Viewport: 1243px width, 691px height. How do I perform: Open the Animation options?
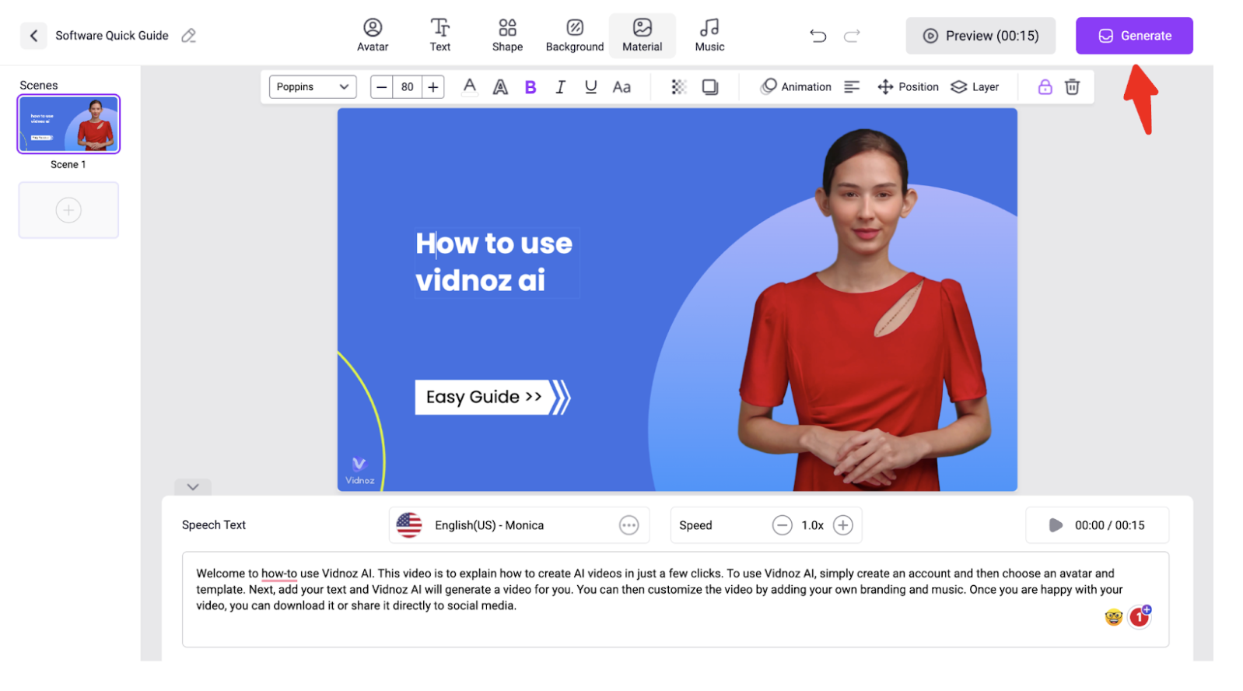click(x=796, y=87)
